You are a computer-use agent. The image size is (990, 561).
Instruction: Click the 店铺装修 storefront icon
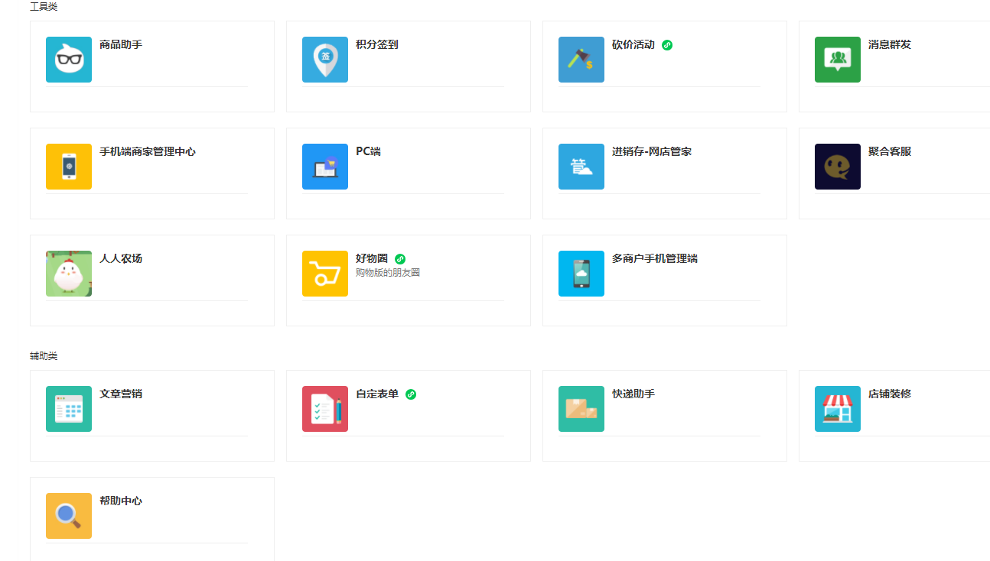[x=838, y=409]
